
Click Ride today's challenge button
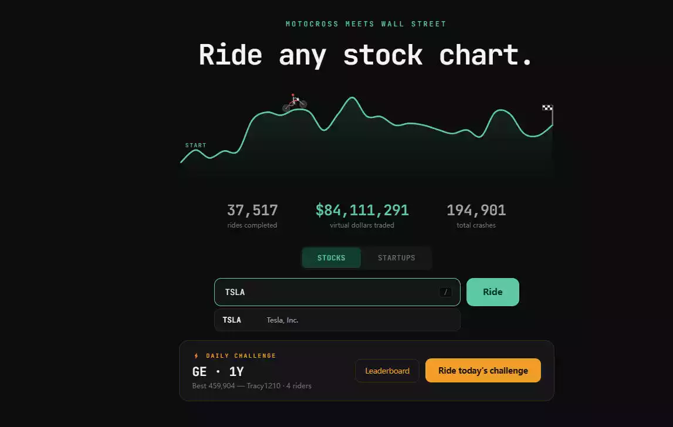tap(483, 370)
